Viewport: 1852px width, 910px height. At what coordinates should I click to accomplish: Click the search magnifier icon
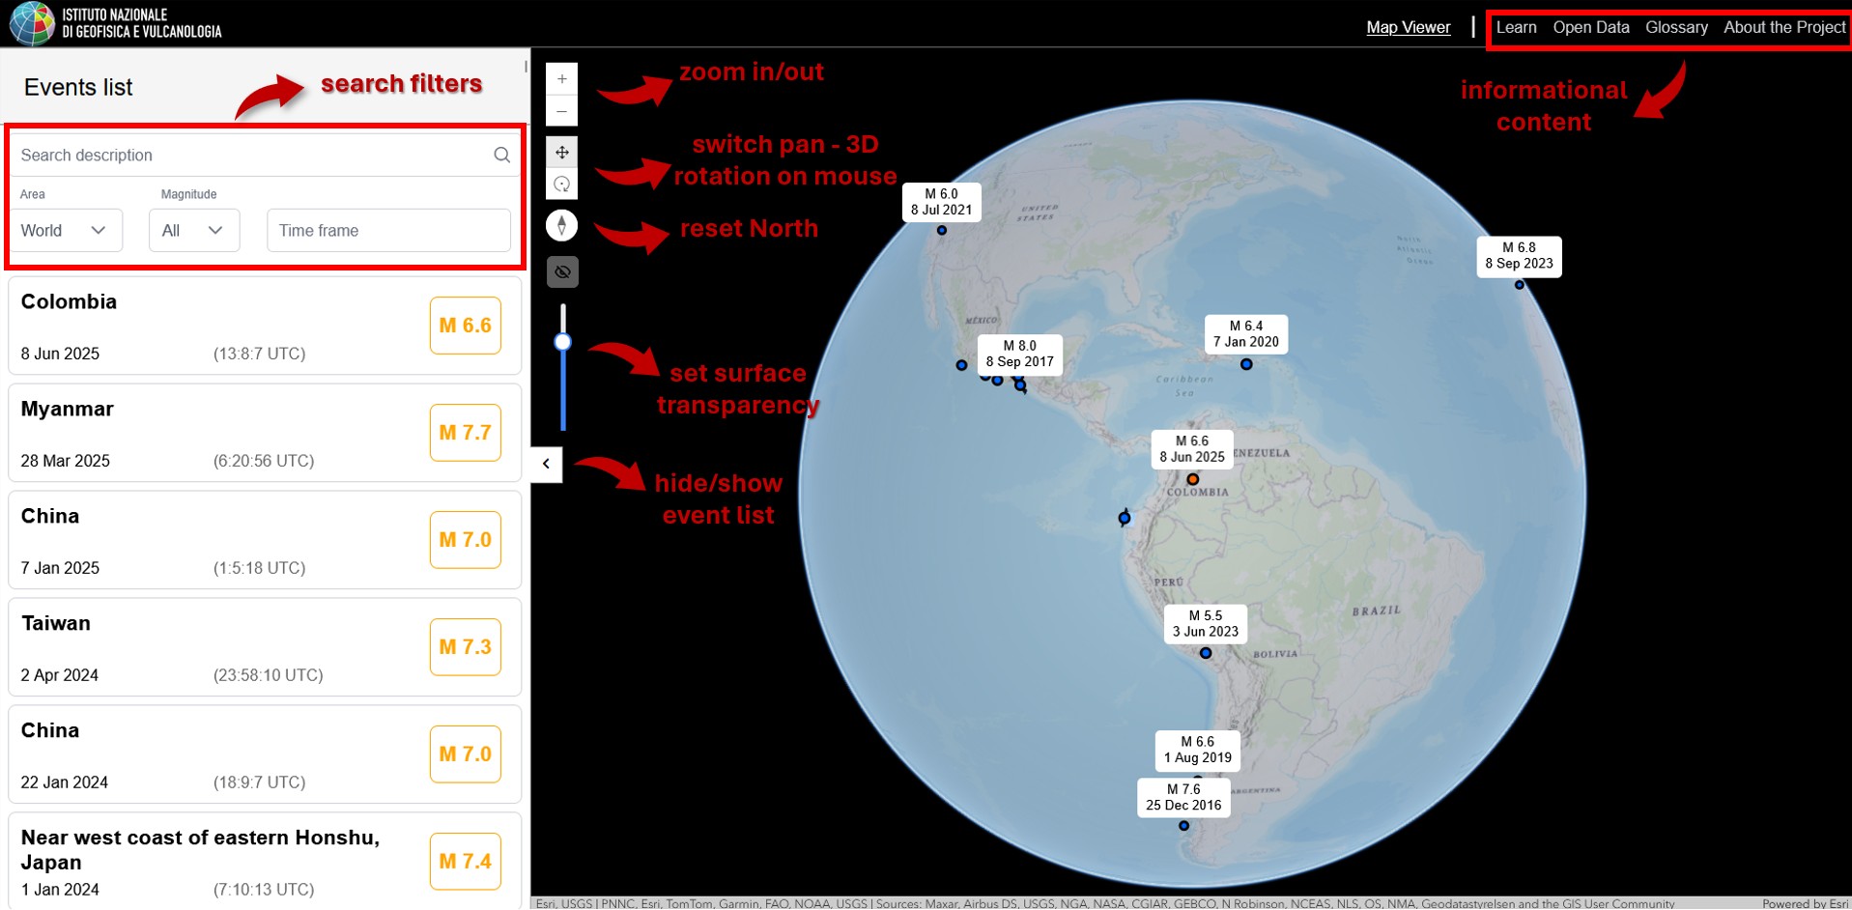[x=501, y=155]
